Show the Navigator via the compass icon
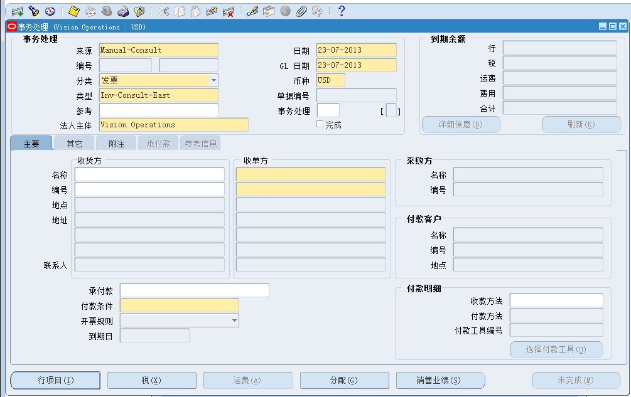Screen dimensions: 631x397 pos(50,11)
